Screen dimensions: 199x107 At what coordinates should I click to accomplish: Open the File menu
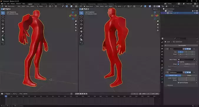(5, 4)
